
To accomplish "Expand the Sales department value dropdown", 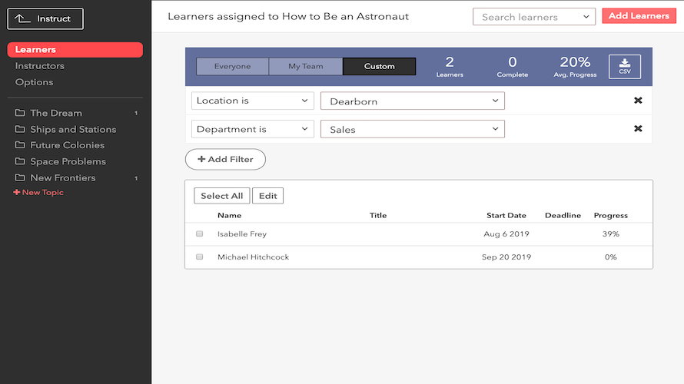I will coord(413,130).
